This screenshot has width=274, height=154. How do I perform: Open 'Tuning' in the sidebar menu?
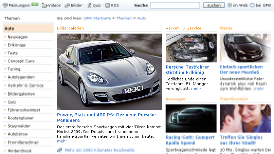(14, 69)
